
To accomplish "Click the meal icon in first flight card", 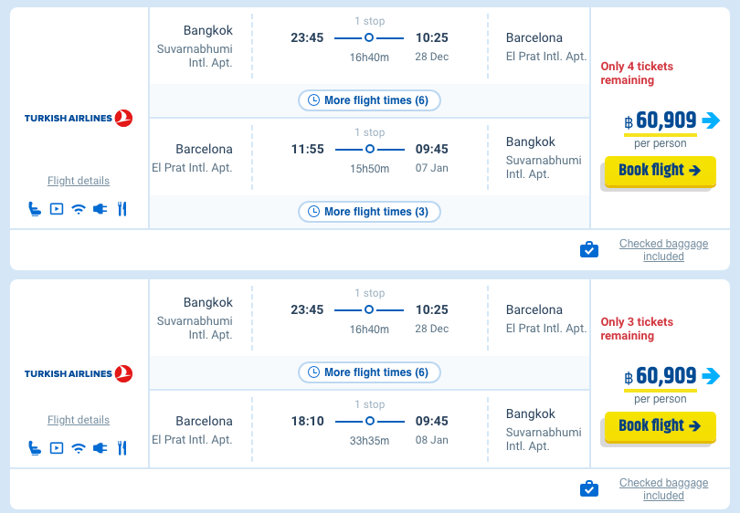I will (x=122, y=209).
